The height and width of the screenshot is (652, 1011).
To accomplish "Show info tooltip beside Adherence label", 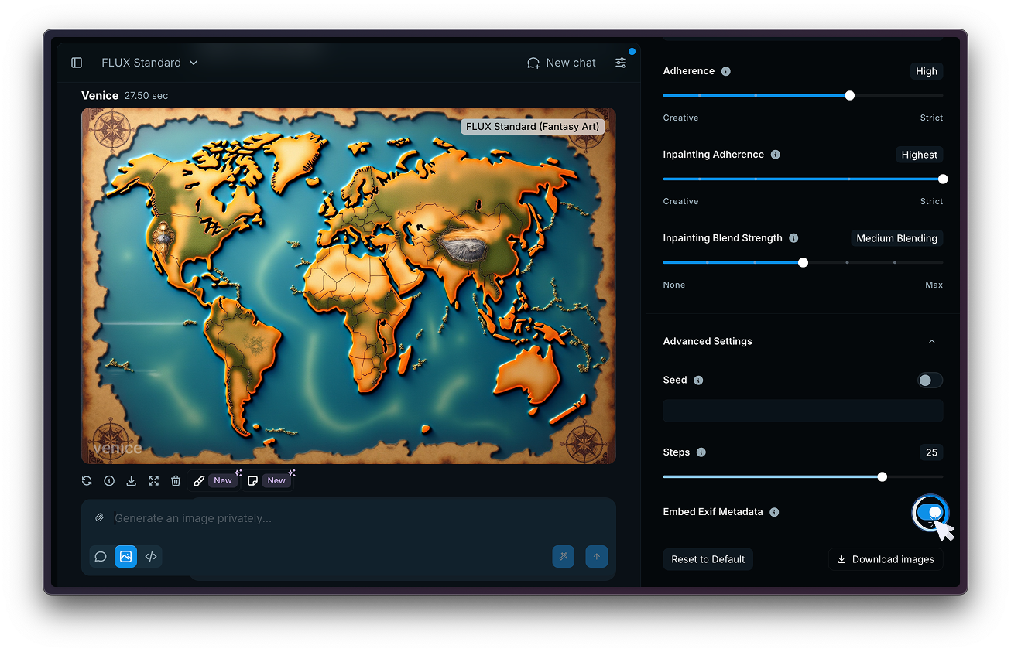I will click(726, 71).
